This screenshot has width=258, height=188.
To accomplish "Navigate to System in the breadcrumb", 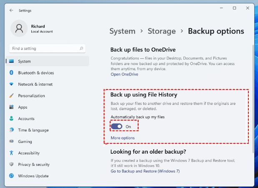I will click(122, 31).
